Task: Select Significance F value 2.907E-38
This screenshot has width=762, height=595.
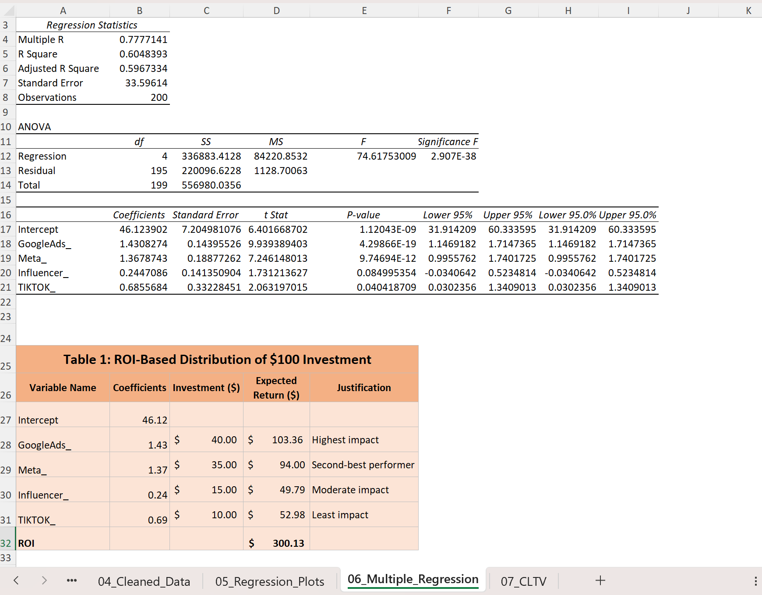Action: [x=448, y=156]
